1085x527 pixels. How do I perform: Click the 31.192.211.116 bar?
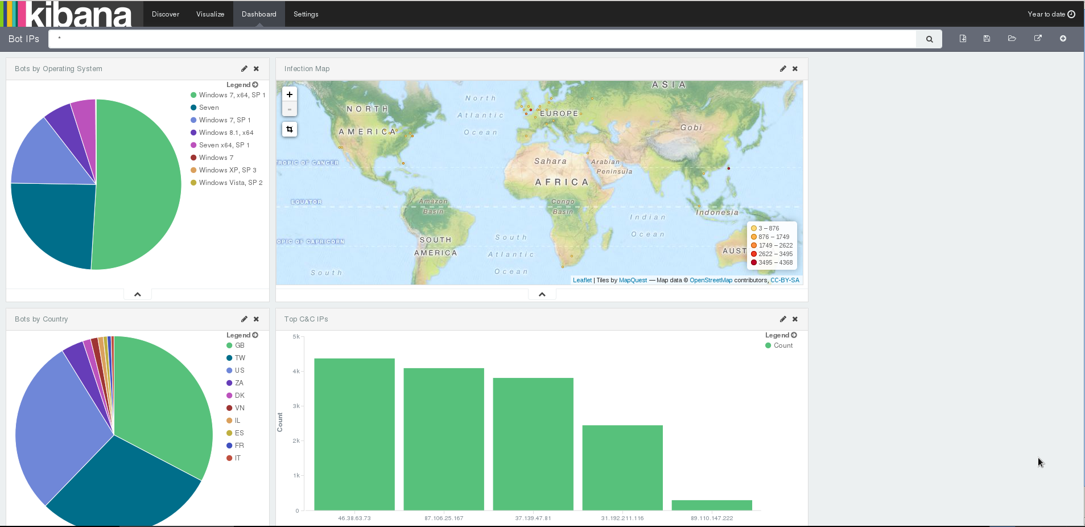622,468
